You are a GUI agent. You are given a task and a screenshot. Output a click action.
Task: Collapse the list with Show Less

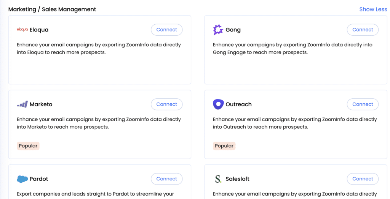(373, 9)
